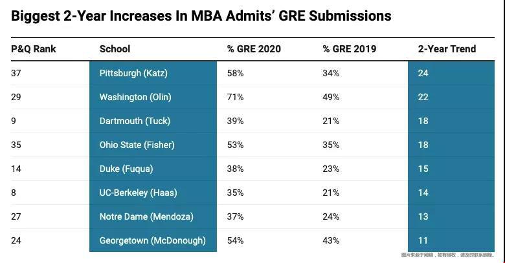Click the 2-Year Trend column header
This screenshot has height=263, width=505.
coord(447,49)
